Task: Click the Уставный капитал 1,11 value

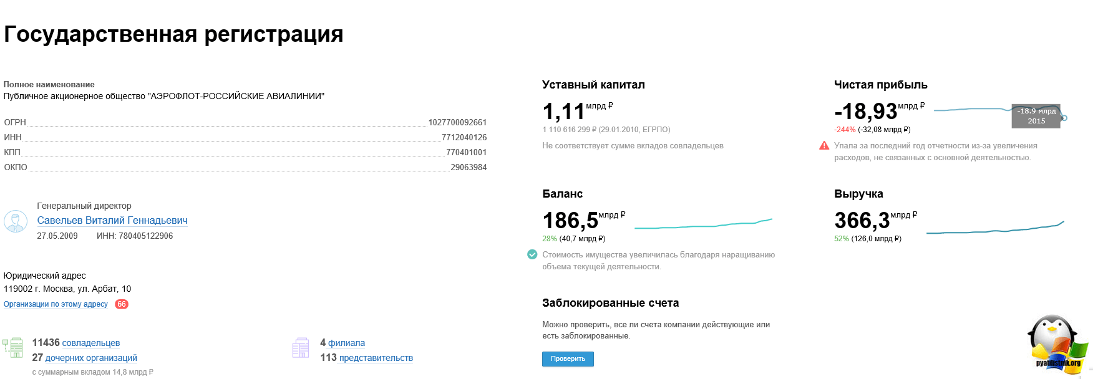Action: pos(564,112)
